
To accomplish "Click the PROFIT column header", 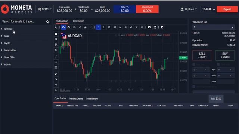I will 216,106.
